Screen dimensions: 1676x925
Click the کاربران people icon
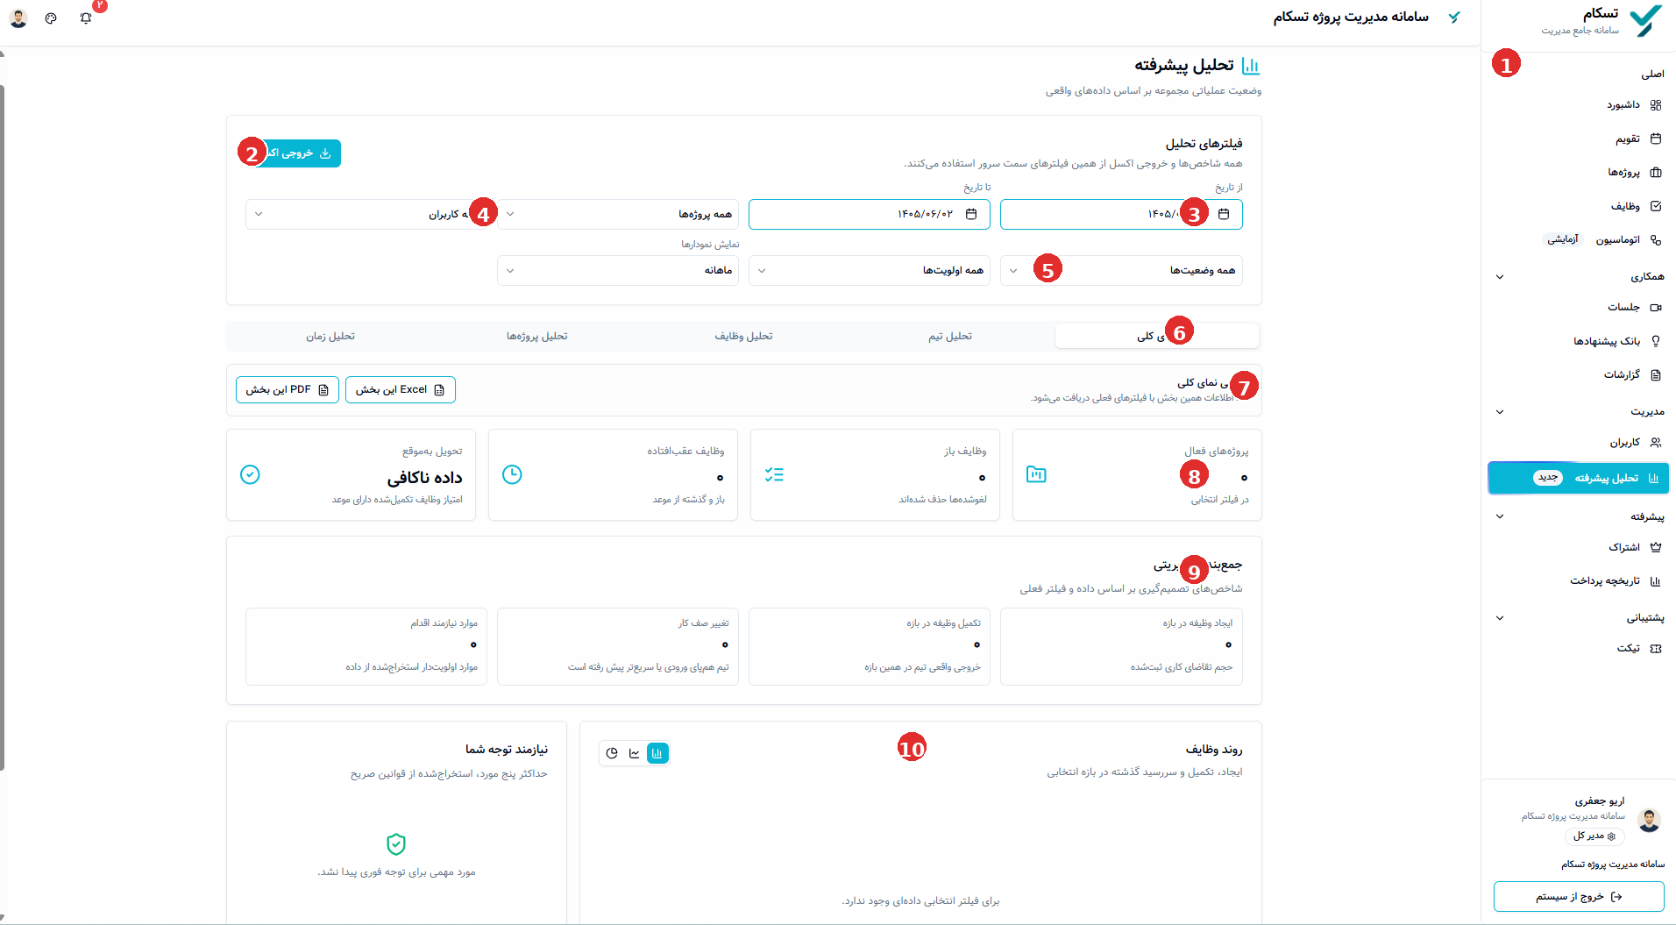pyautogui.click(x=1656, y=443)
